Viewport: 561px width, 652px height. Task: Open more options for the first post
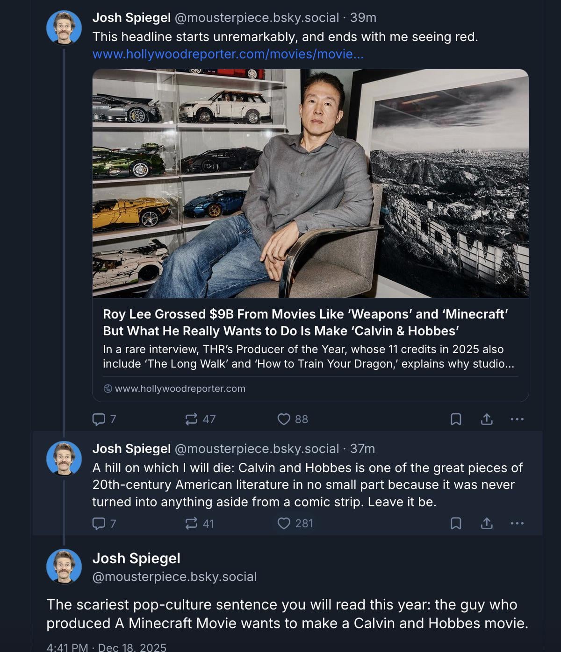pos(517,419)
